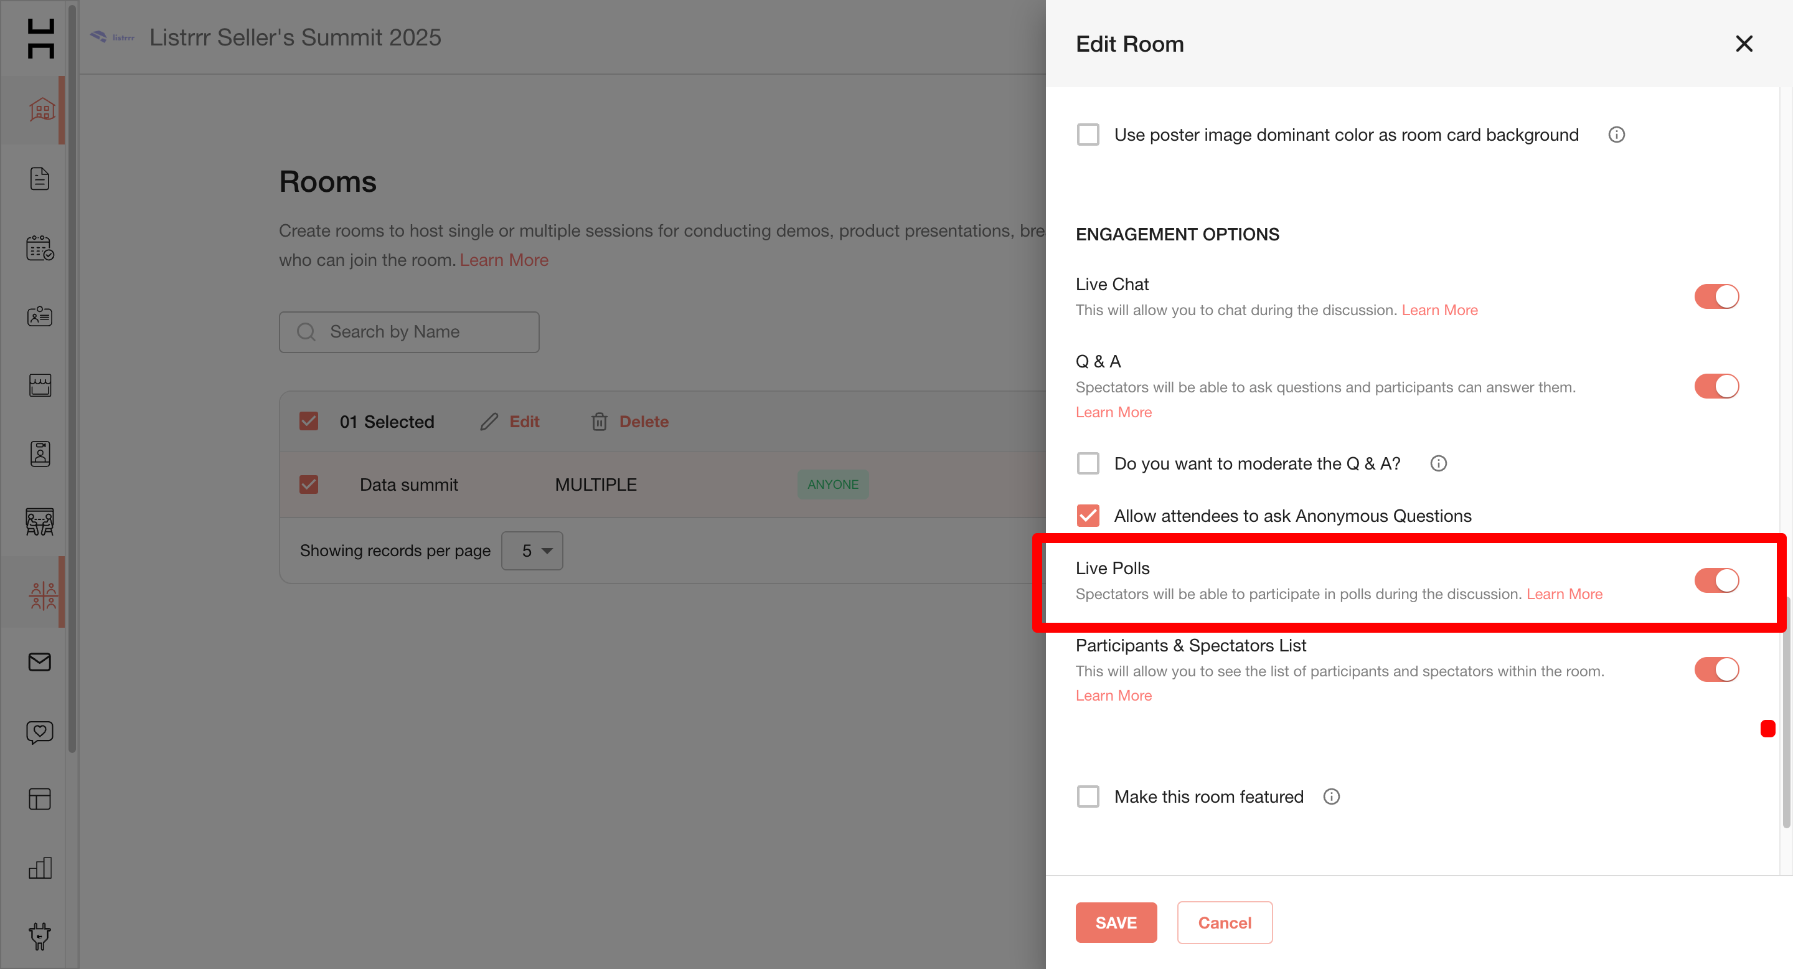Open the bar chart analytics icon in sidebar
Image resolution: width=1793 pixels, height=969 pixels.
coord(40,868)
